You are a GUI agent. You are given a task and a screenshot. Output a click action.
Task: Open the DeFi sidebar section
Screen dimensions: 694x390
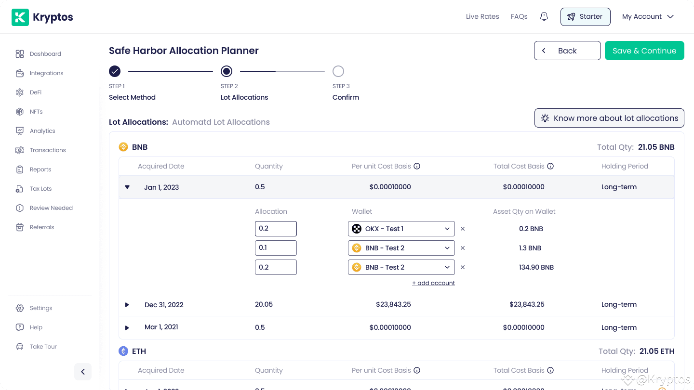point(36,92)
